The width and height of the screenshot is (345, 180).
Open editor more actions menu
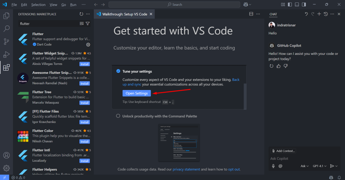(258, 14)
